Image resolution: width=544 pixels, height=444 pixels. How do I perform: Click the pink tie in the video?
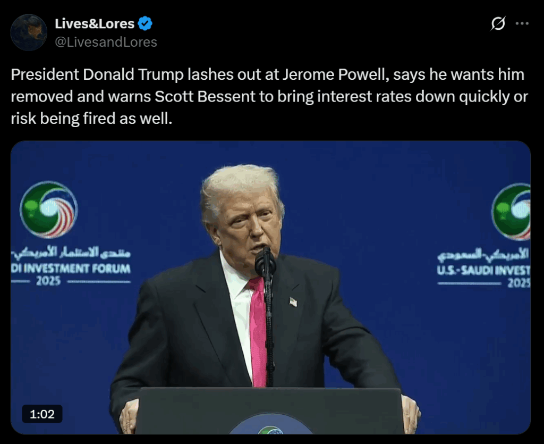pos(258,331)
